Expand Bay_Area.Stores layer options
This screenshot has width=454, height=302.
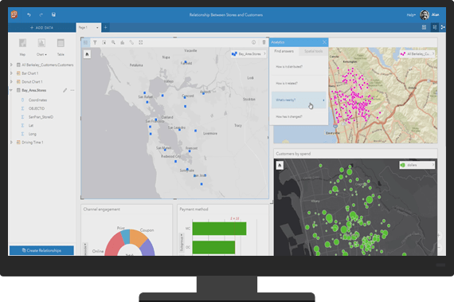click(x=264, y=54)
